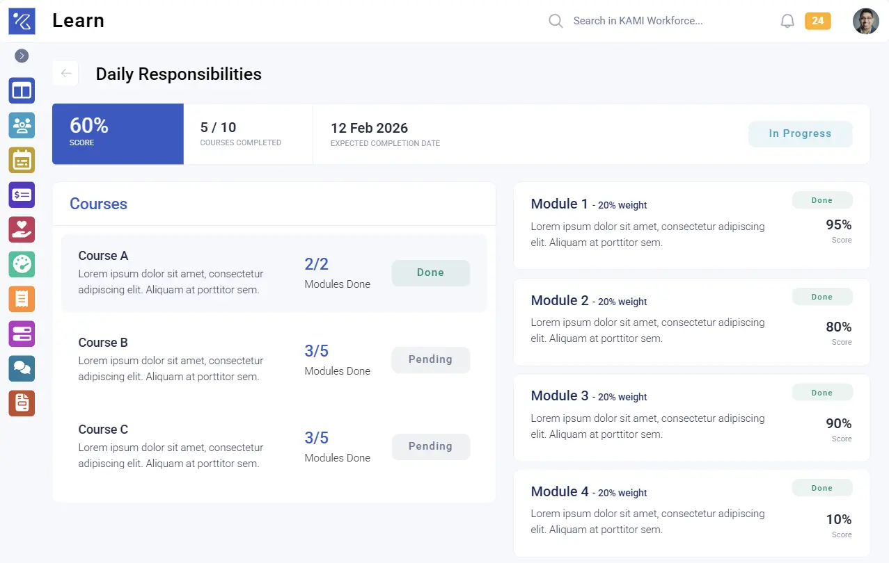Click the 95% score on Module 1
The height and width of the screenshot is (563, 889).
[x=838, y=225]
